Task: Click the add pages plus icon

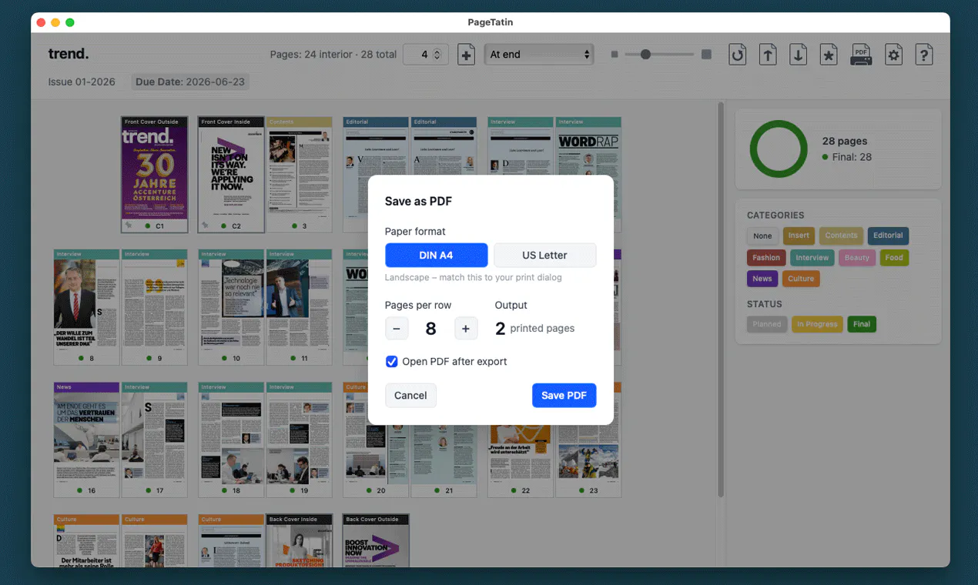Action: tap(466, 55)
